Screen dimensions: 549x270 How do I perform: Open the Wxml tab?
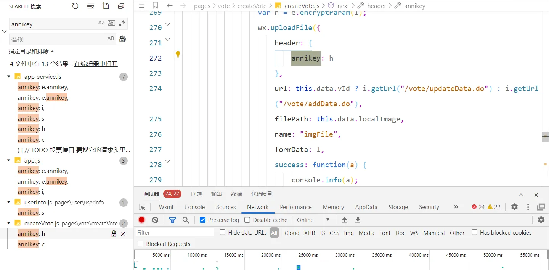[166, 207]
